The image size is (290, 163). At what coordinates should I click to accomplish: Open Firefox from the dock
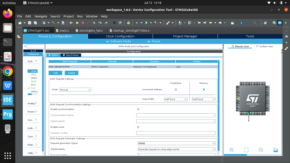click(8, 13)
